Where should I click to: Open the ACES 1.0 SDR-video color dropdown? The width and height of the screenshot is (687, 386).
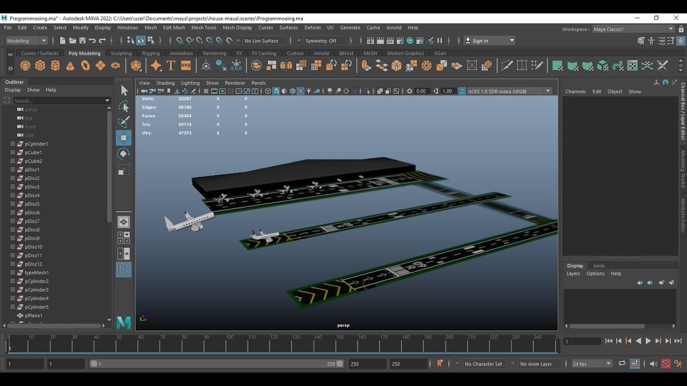(509, 91)
